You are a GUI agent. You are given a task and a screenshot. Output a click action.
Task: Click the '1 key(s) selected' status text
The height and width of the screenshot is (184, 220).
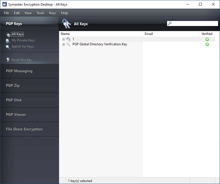pos(80,181)
